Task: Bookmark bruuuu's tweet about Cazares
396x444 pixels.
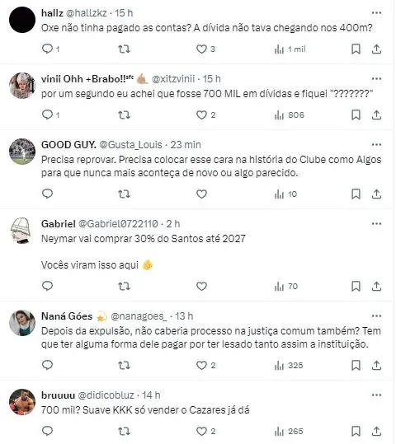Action: click(x=356, y=432)
